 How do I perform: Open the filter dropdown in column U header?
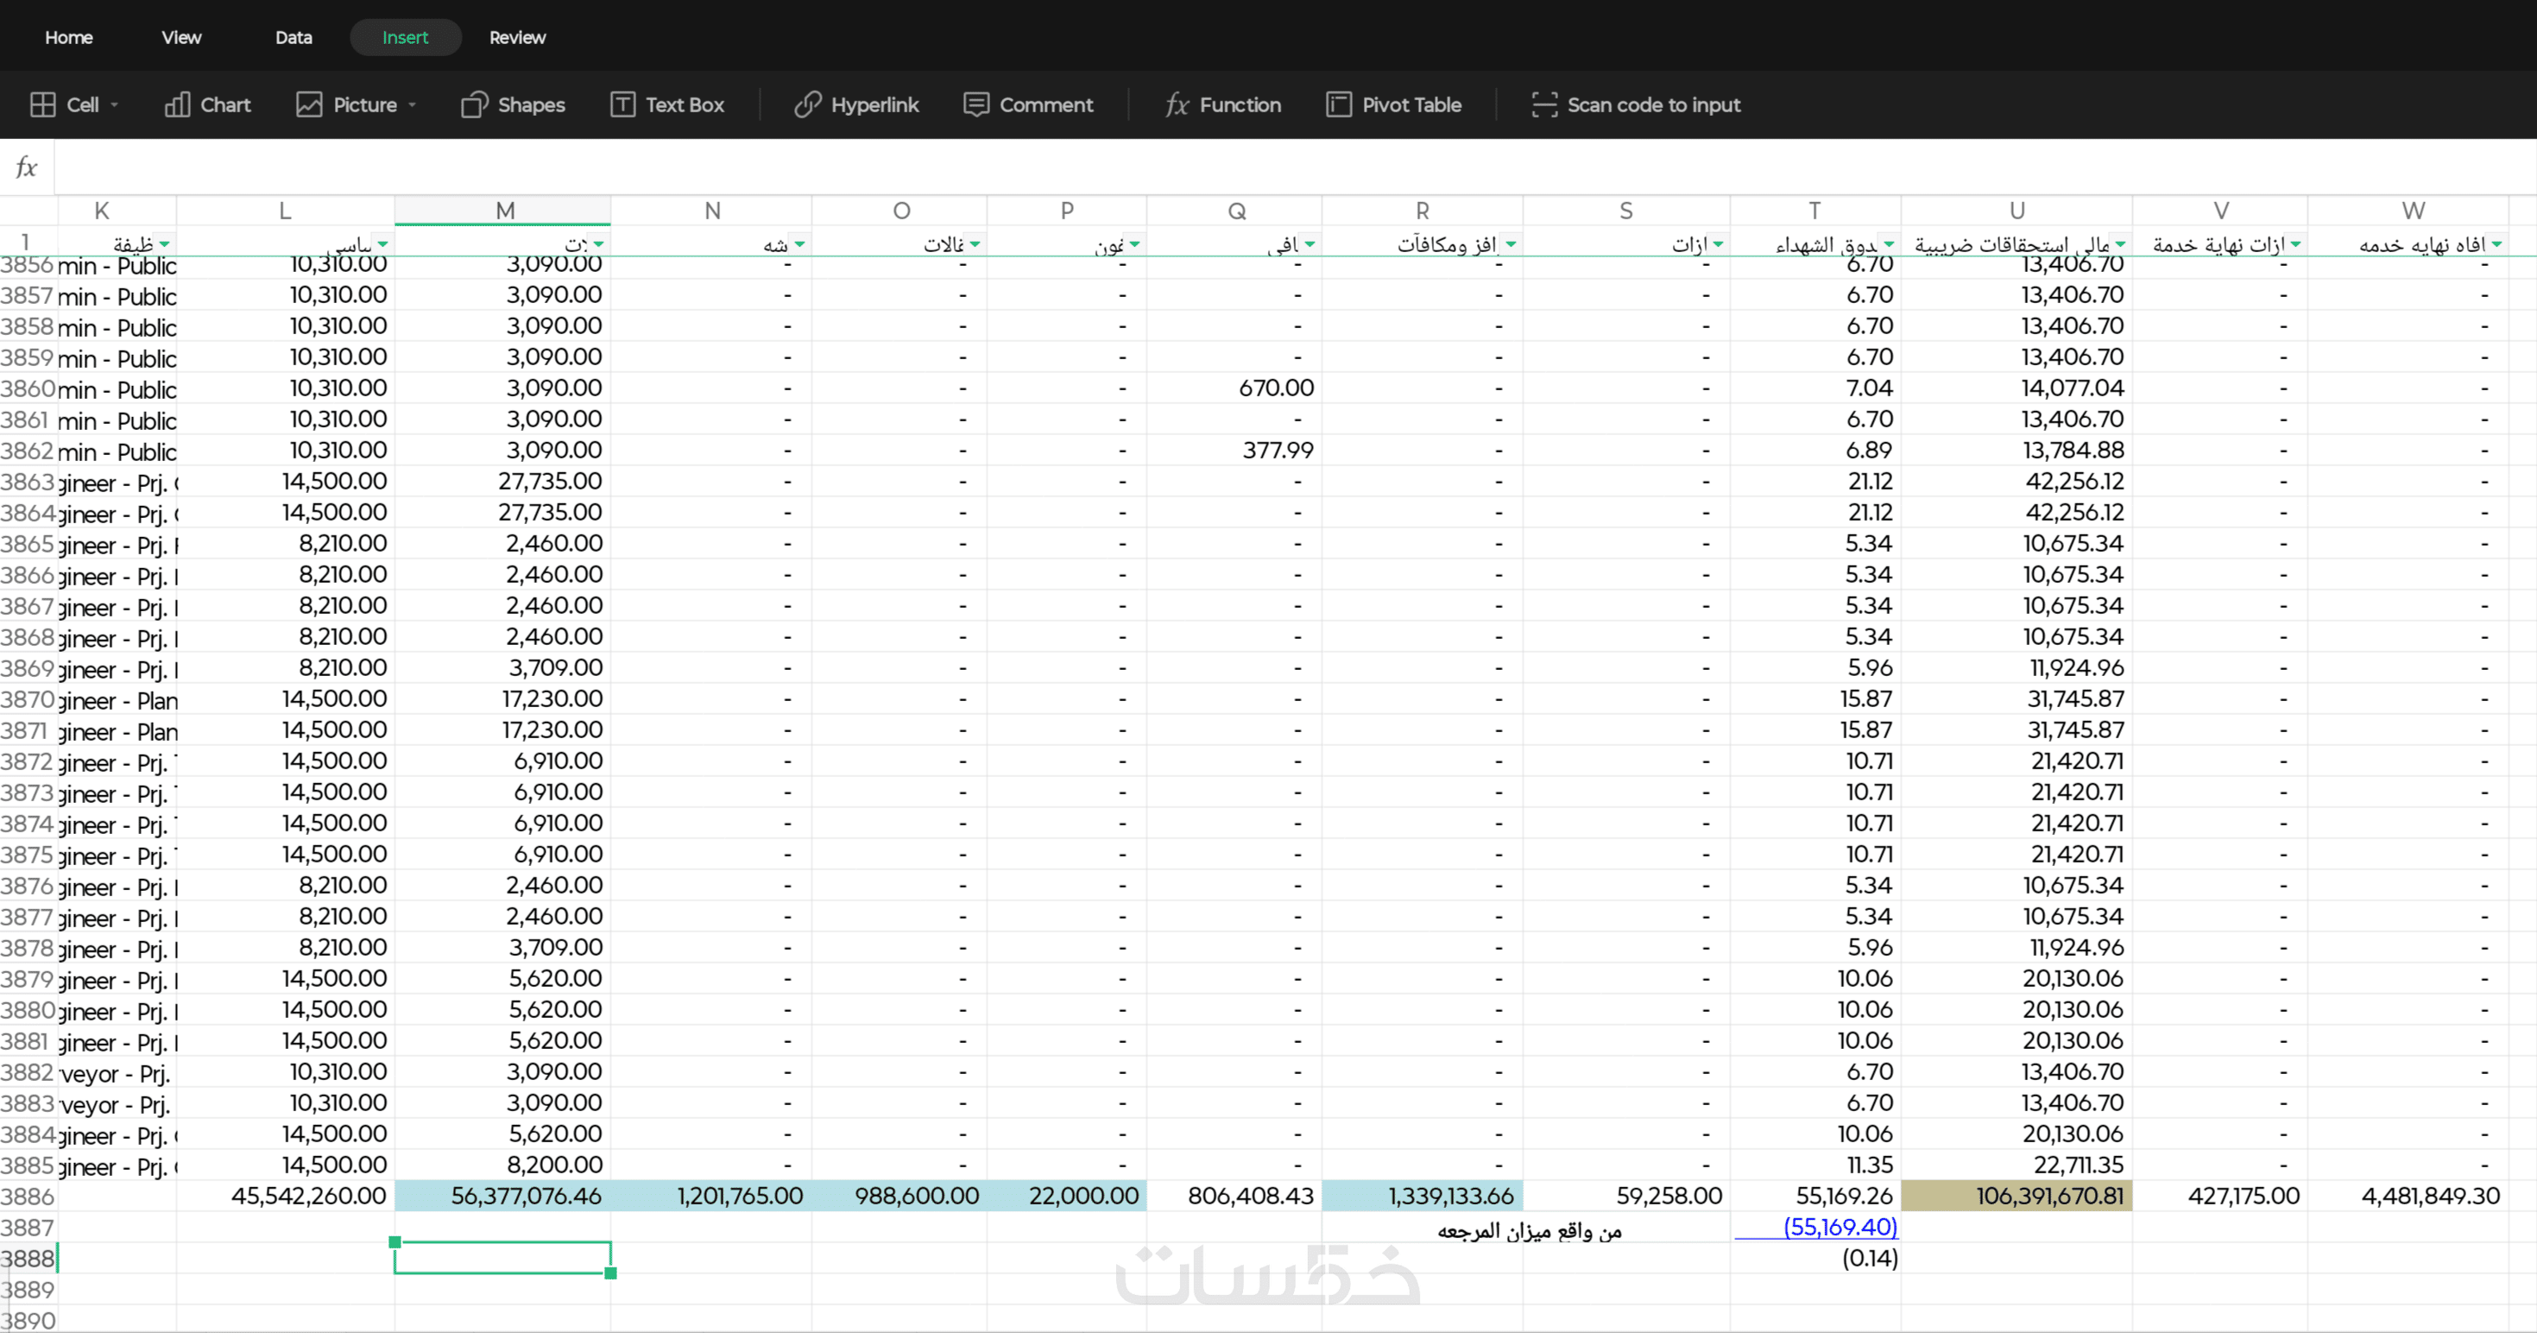coord(2119,243)
